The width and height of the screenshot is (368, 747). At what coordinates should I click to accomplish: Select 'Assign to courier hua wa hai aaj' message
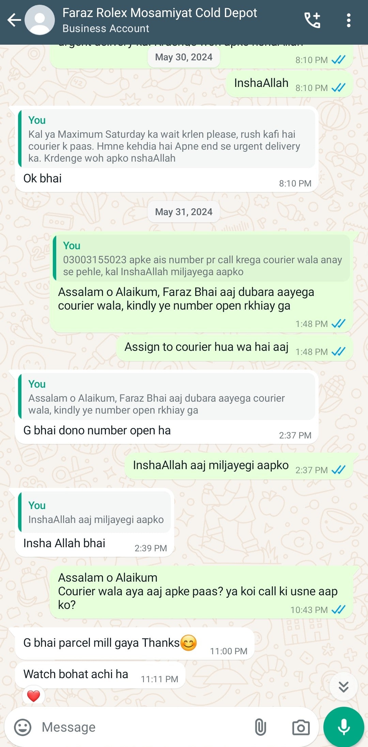234,348
